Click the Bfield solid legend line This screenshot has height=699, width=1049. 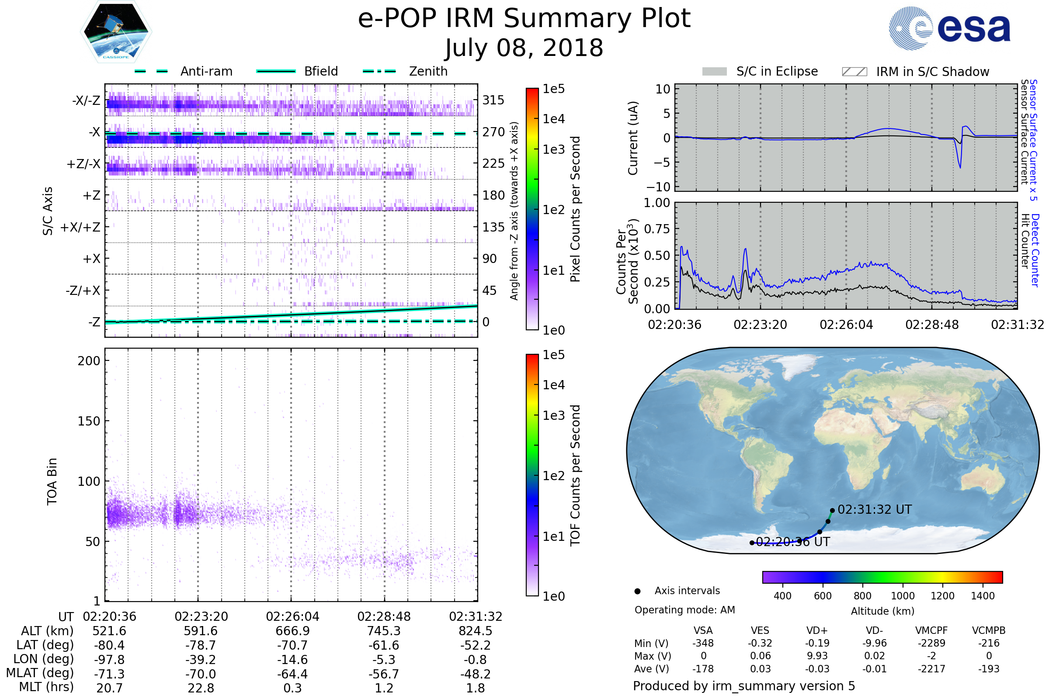click(276, 71)
